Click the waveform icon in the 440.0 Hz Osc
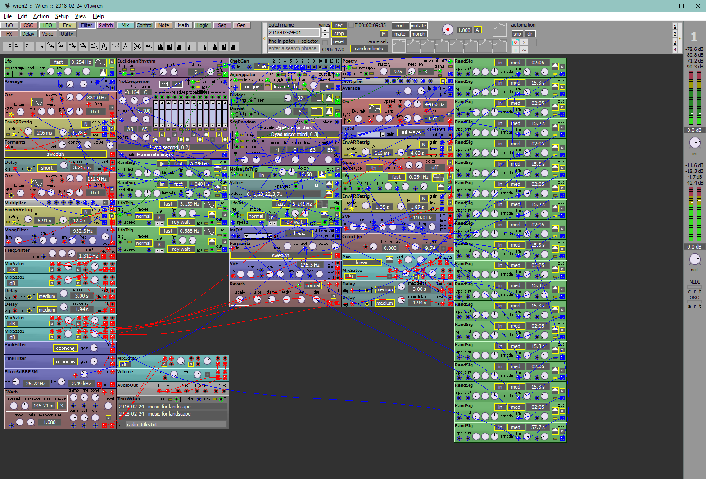The image size is (706, 479). [375, 108]
